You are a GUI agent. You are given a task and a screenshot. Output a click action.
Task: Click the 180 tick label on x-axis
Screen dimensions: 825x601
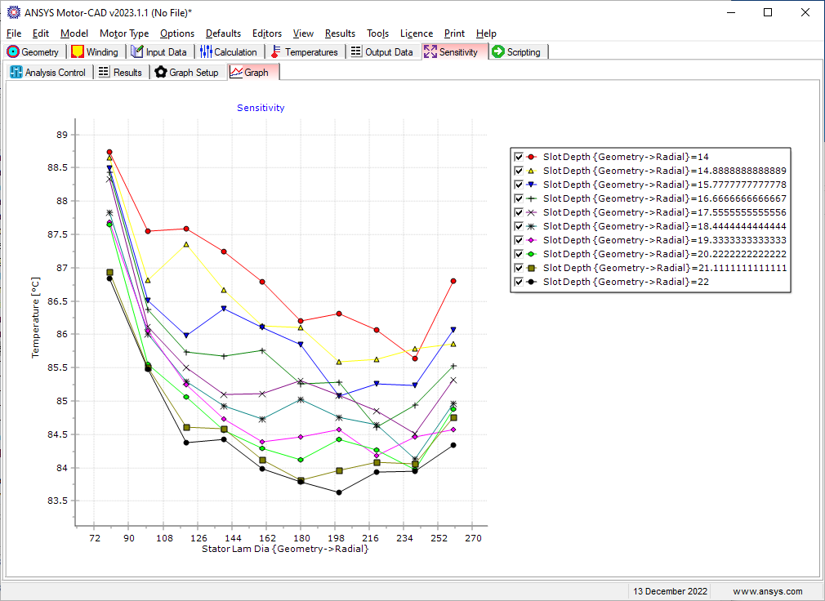[x=301, y=538]
